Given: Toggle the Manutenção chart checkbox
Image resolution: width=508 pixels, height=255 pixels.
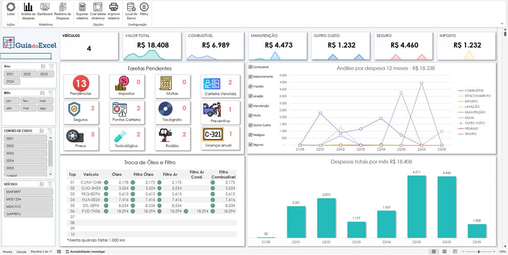Looking at the screenshot, I should (x=250, y=106).
